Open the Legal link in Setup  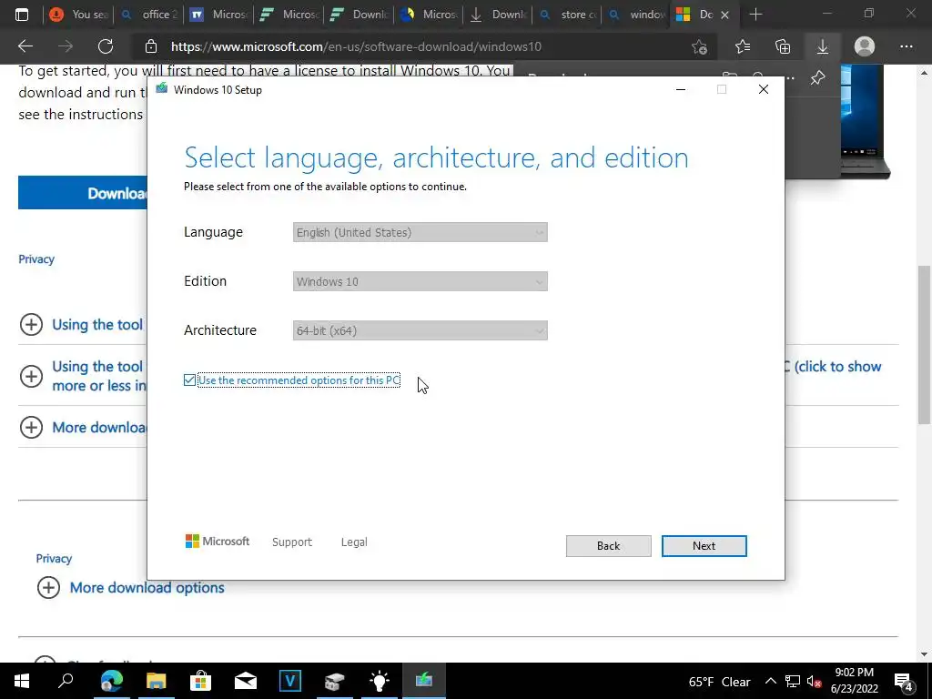point(354,542)
